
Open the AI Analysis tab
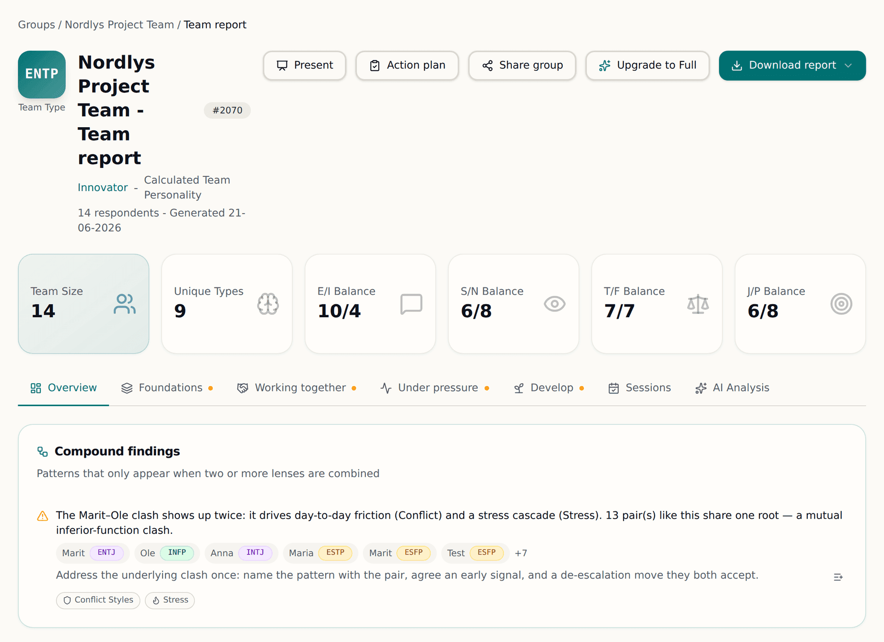tap(732, 388)
